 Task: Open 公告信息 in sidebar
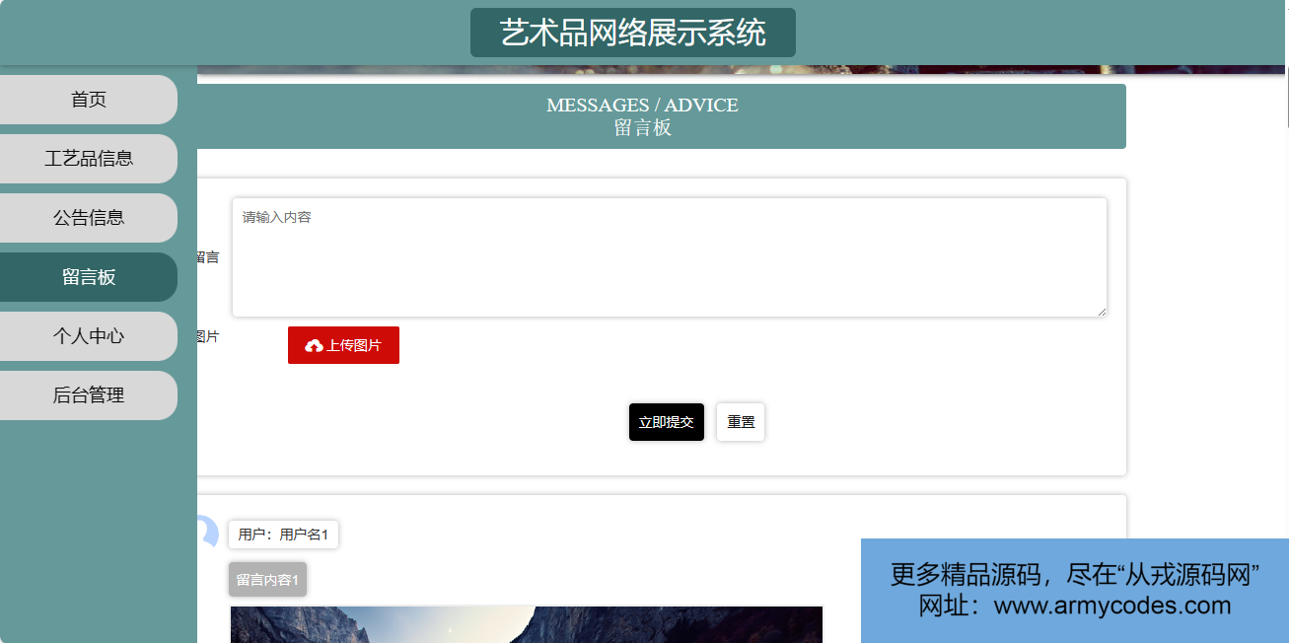tap(89, 218)
